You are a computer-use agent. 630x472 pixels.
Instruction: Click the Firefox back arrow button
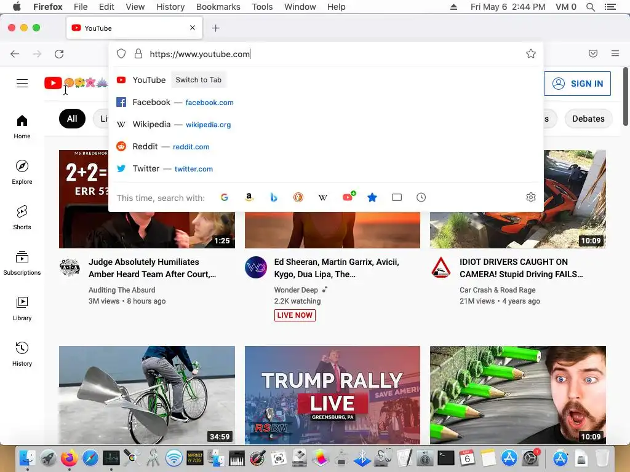15,54
